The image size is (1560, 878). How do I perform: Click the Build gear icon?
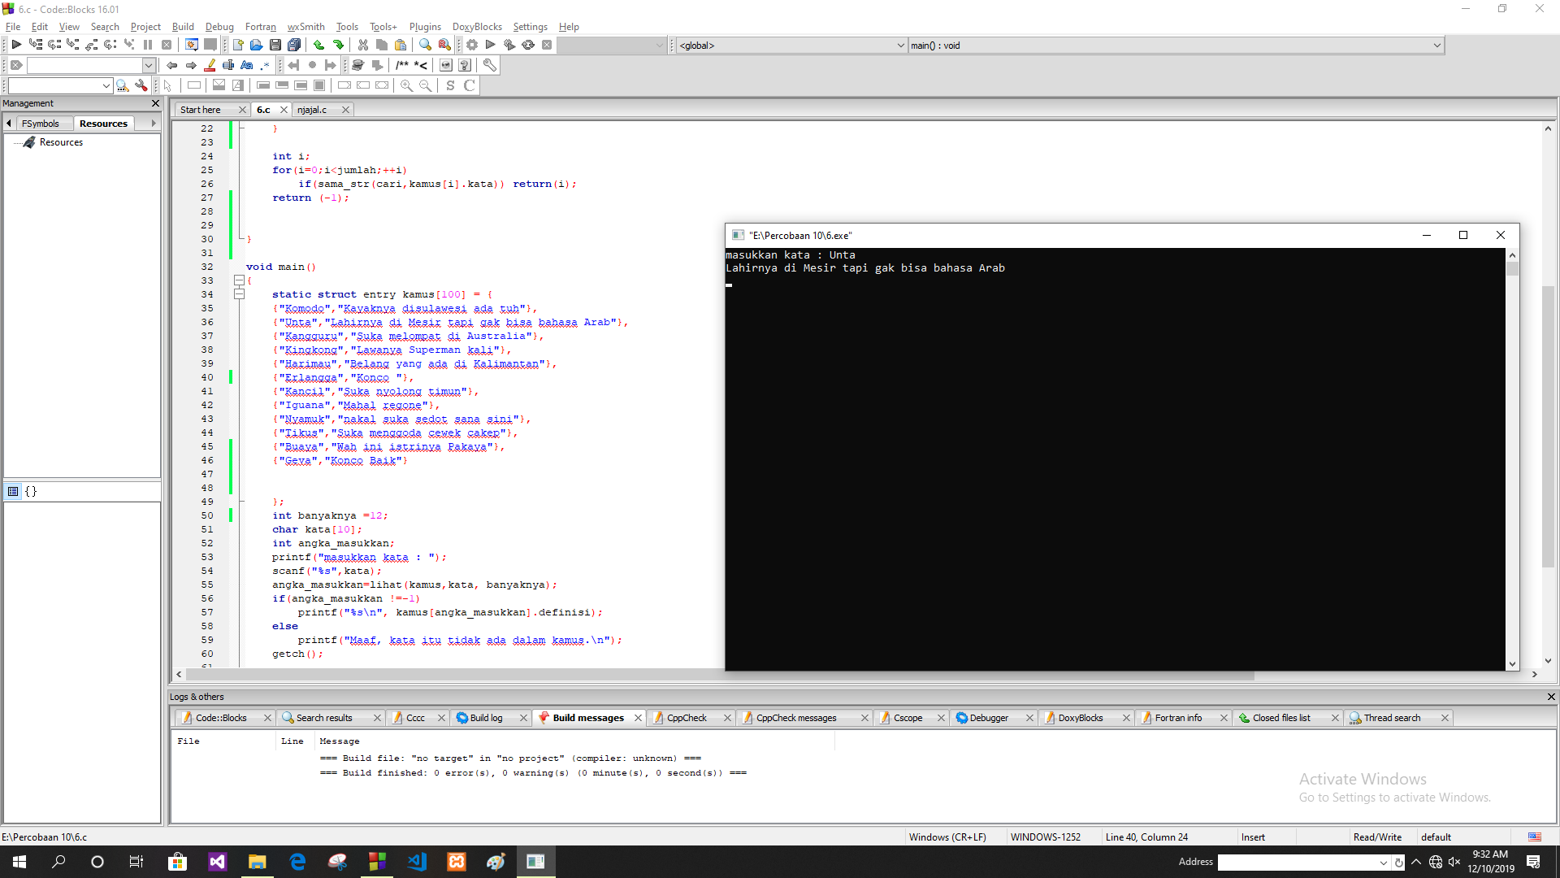pyautogui.click(x=471, y=45)
